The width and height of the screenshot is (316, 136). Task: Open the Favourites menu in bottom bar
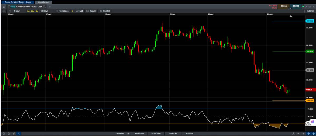(120, 134)
